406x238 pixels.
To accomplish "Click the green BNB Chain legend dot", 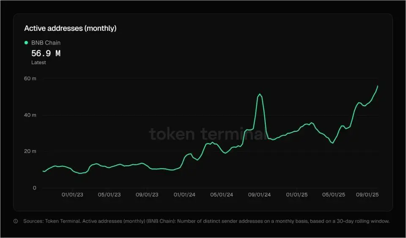I will click(x=26, y=43).
